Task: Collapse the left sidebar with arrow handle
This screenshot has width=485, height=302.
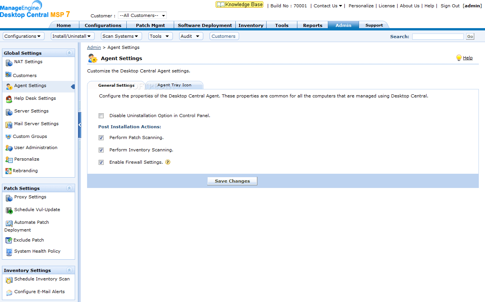Action: click(80, 125)
